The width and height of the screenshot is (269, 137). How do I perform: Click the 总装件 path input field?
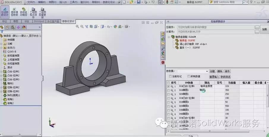(x=216, y=27)
